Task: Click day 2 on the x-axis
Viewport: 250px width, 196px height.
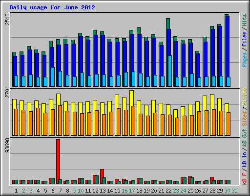Action: point(23,191)
